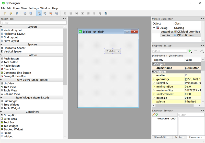This screenshot has height=143, width=205.
Task: Click the Adjust Size toolbar icon
Action: tap(106, 13)
